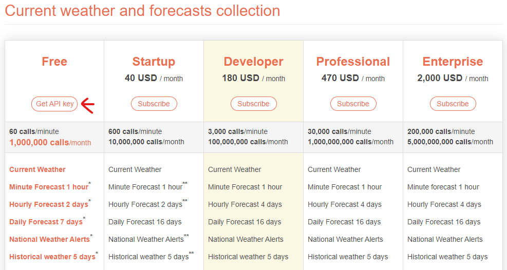Follow the Hourly Forecast 2 days link

click(49, 204)
